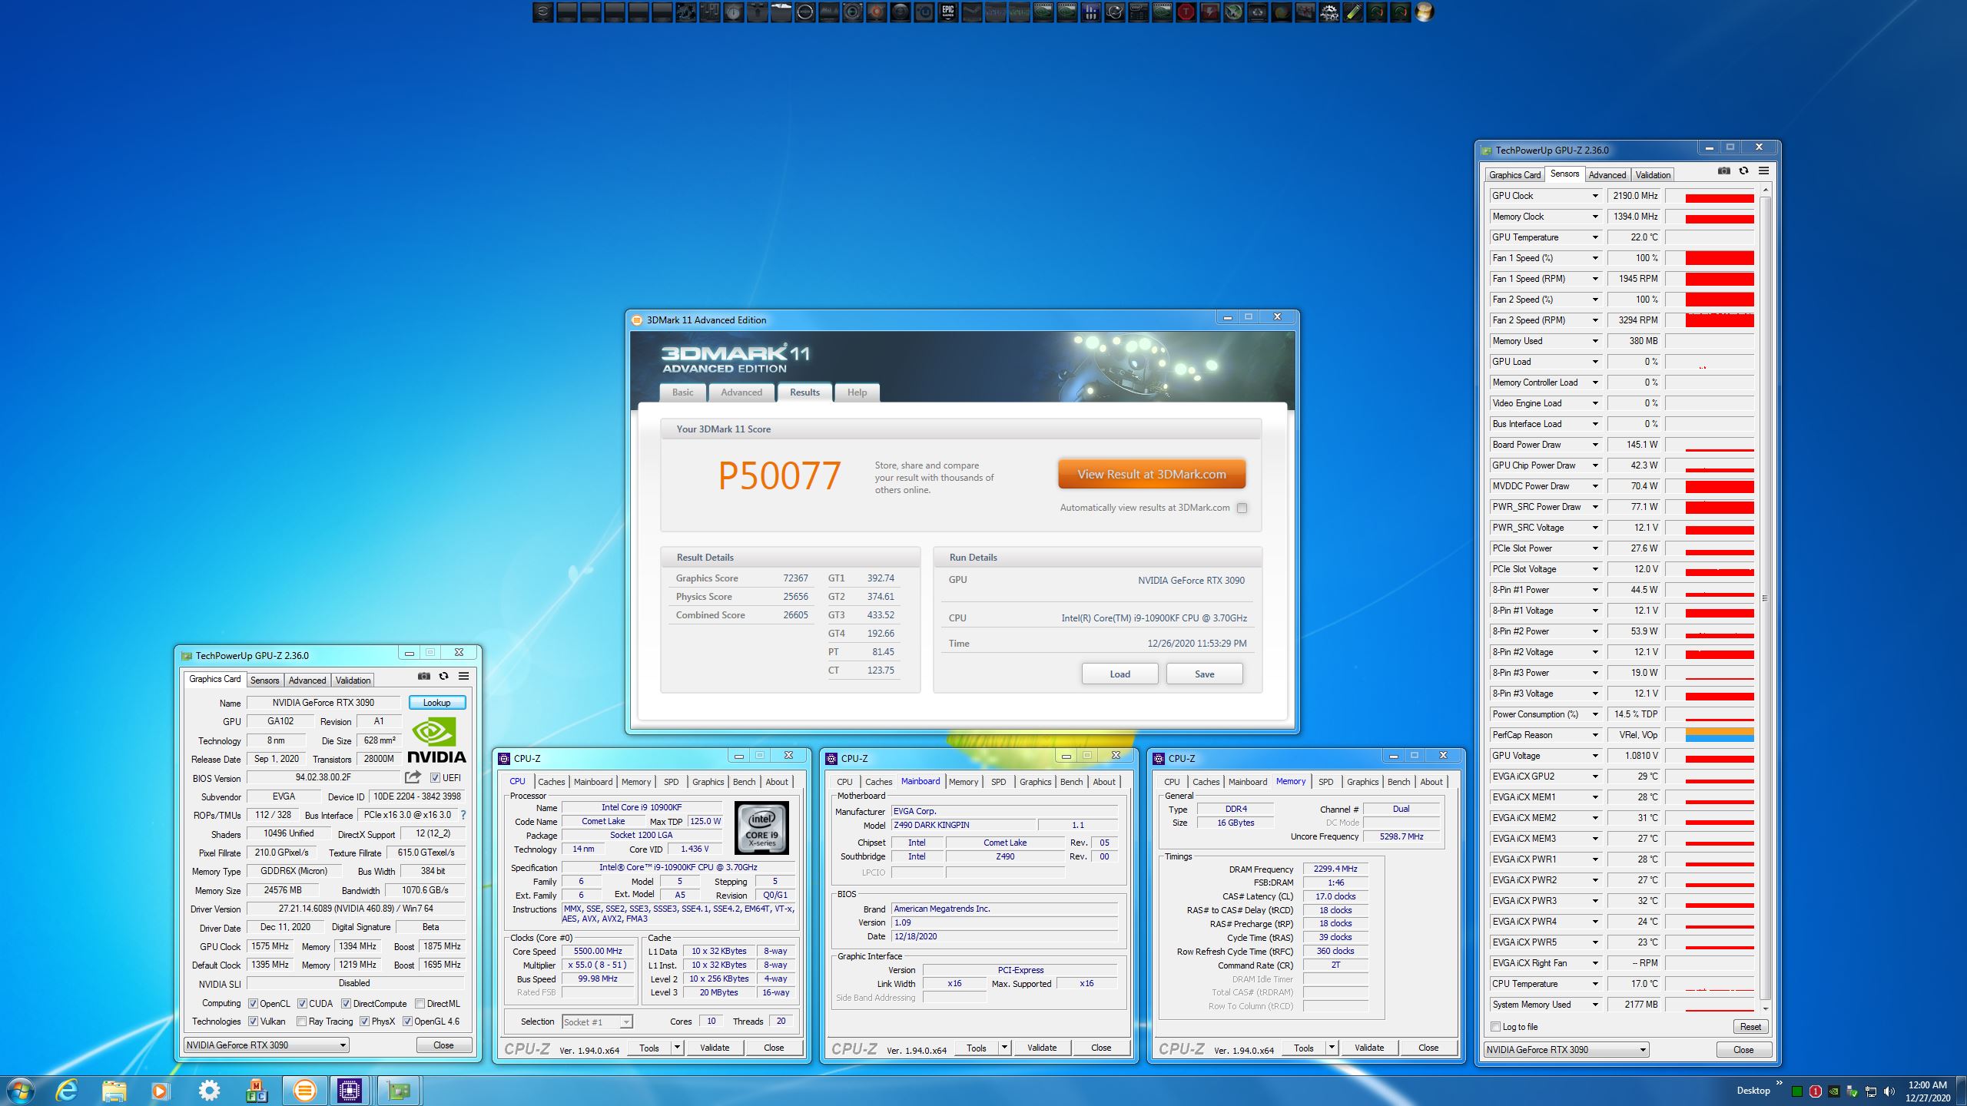
Task: Enable Log to file checkbox
Action: tap(1495, 1027)
